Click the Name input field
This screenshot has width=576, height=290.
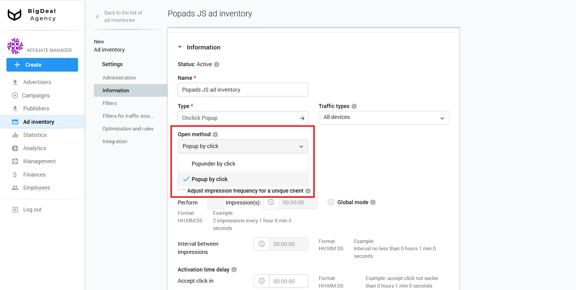(242, 89)
